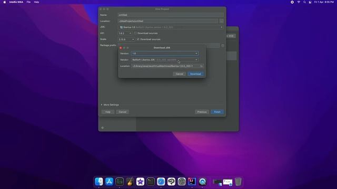Click the Apple menu logo
This screenshot has width=337, height=189.
tap(5, 2)
